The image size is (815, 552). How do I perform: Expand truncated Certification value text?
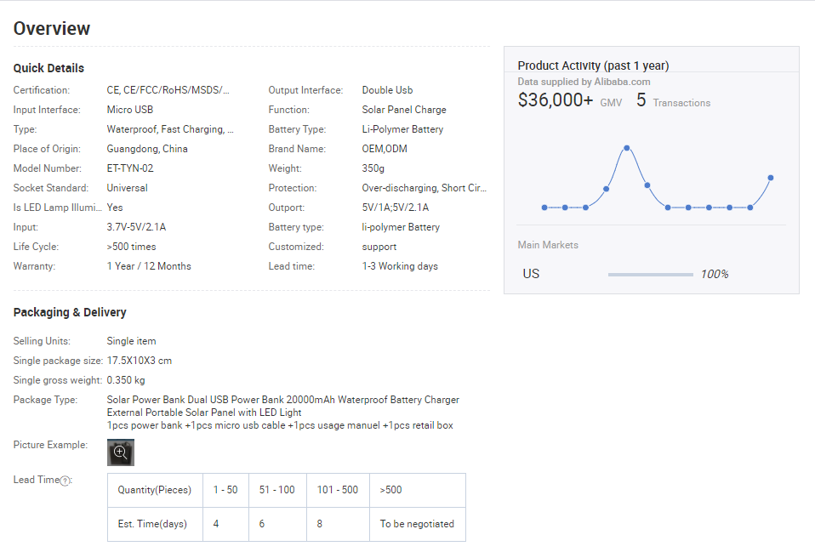(168, 90)
